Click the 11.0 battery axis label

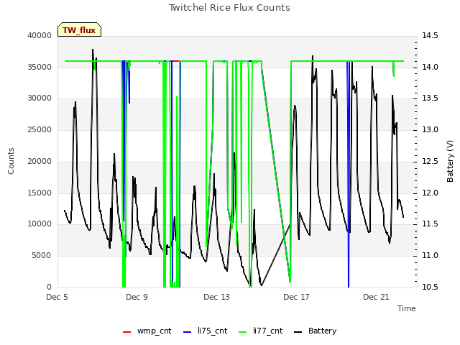tap(430, 256)
